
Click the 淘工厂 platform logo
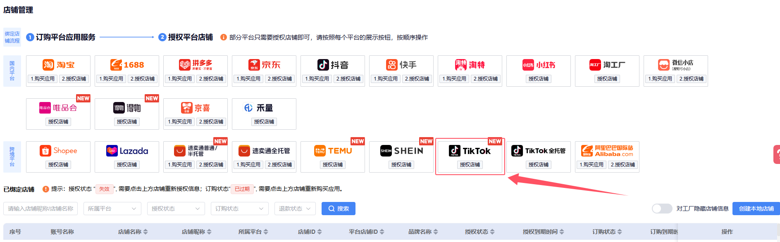pos(607,65)
